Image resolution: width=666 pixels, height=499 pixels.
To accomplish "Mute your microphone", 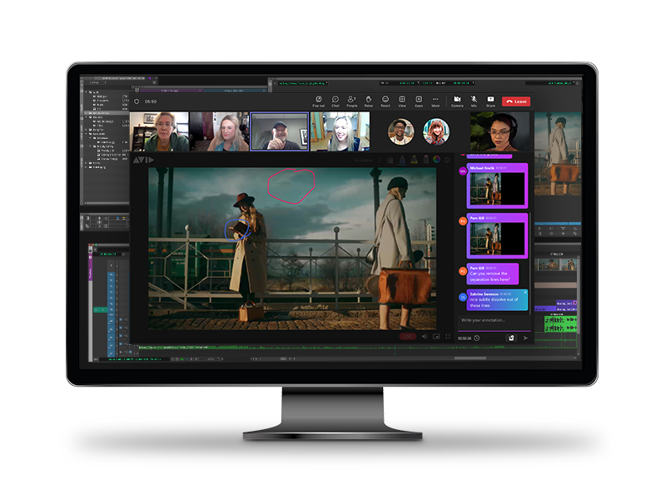I will pyautogui.click(x=473, y=101).
